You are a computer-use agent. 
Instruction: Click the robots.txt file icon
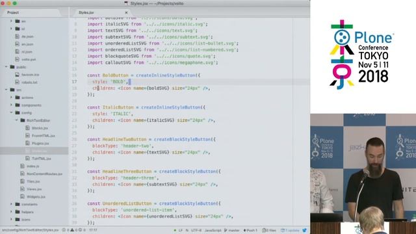[x=18, y=83]
